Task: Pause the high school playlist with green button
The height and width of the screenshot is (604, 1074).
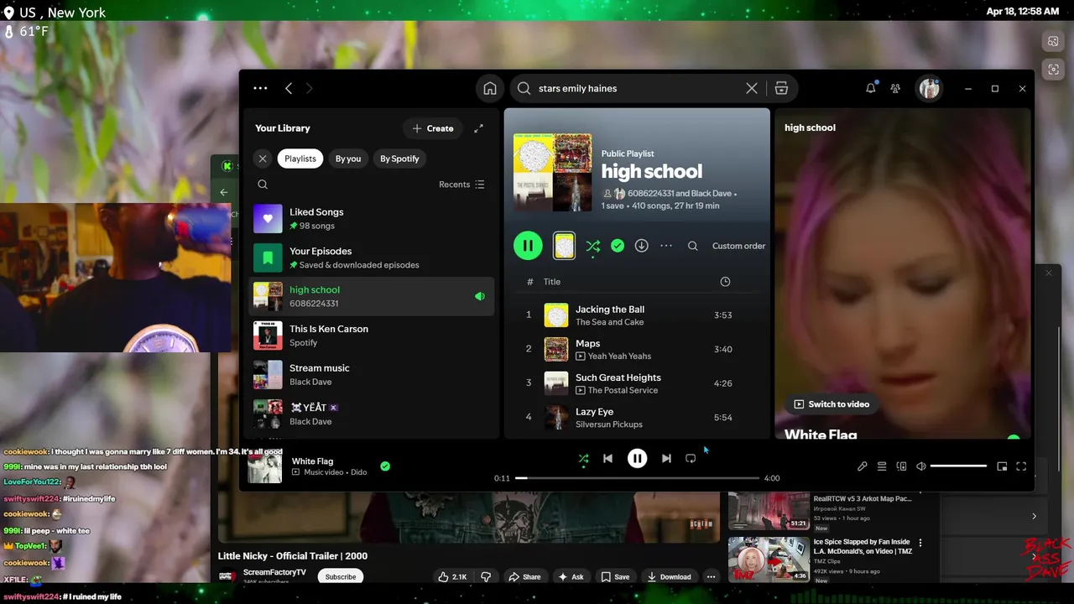Action: [528, 246]
